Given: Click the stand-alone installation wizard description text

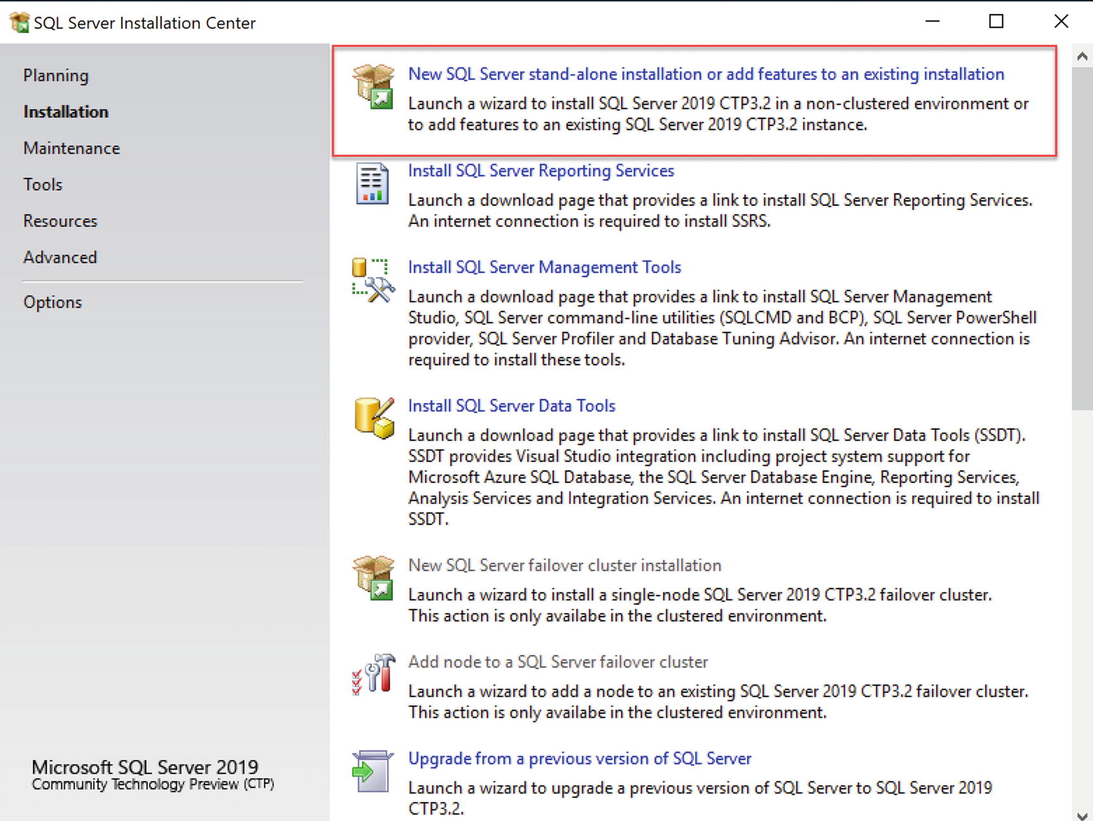Looking at the screenshot, I should coord(718,114).
